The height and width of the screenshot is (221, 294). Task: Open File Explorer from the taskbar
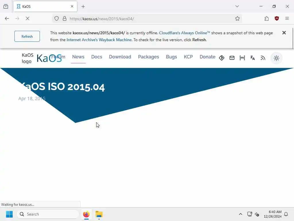(99, 214)
